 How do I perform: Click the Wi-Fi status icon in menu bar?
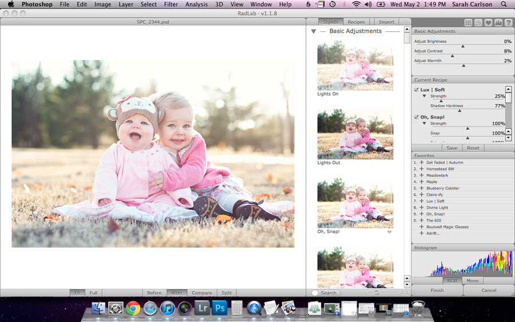[x=356, y=4]
